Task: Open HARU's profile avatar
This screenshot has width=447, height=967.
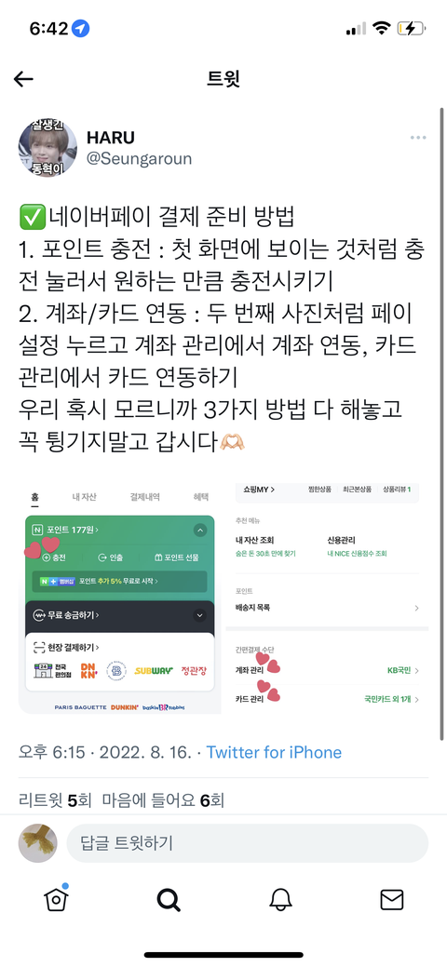Action: (47, 147)
